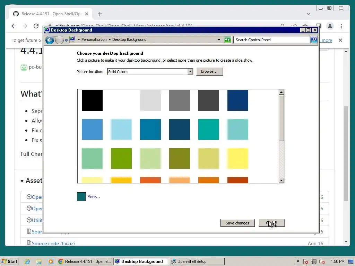
Task: Click Desktop Background window title icon
Action: pyautogui.click(x=47, y=30)
